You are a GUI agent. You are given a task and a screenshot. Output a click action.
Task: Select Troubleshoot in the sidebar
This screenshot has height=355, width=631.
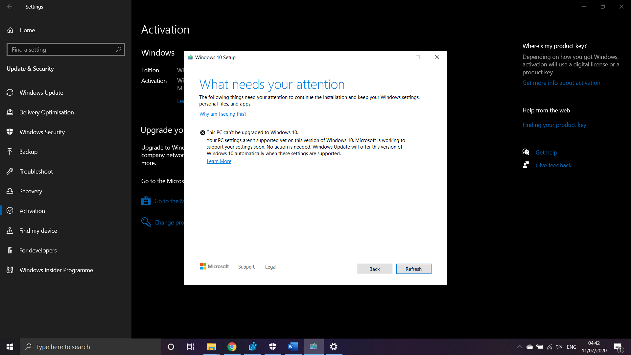tap(36, 171)
